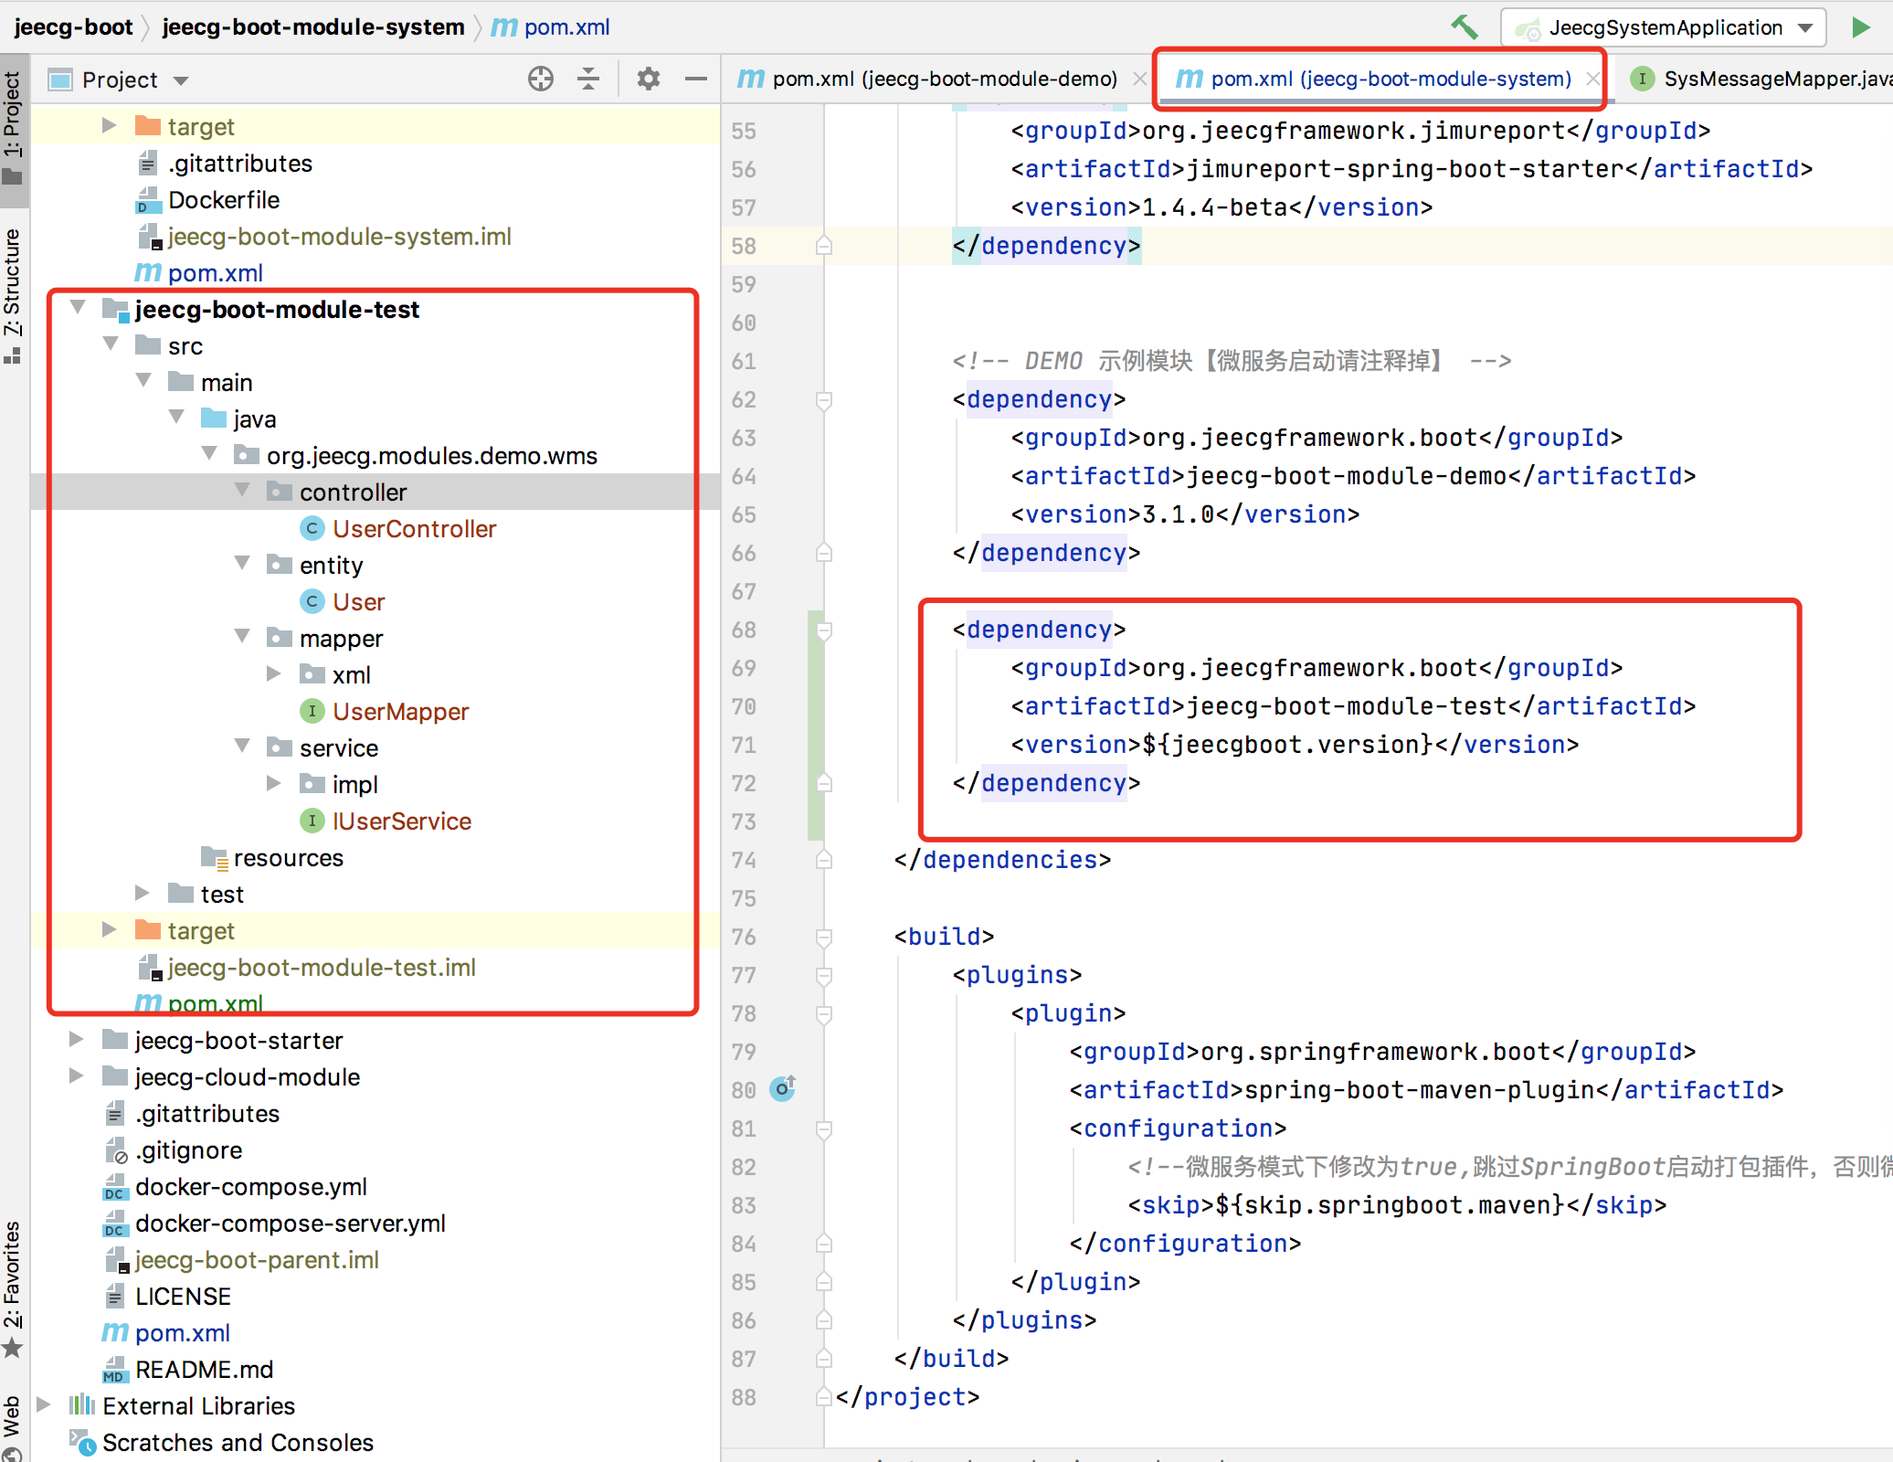The width and height of the screenshot is (1893, 1462).
Task: Click the Build project hammer icon
Action: point(1464,26)
